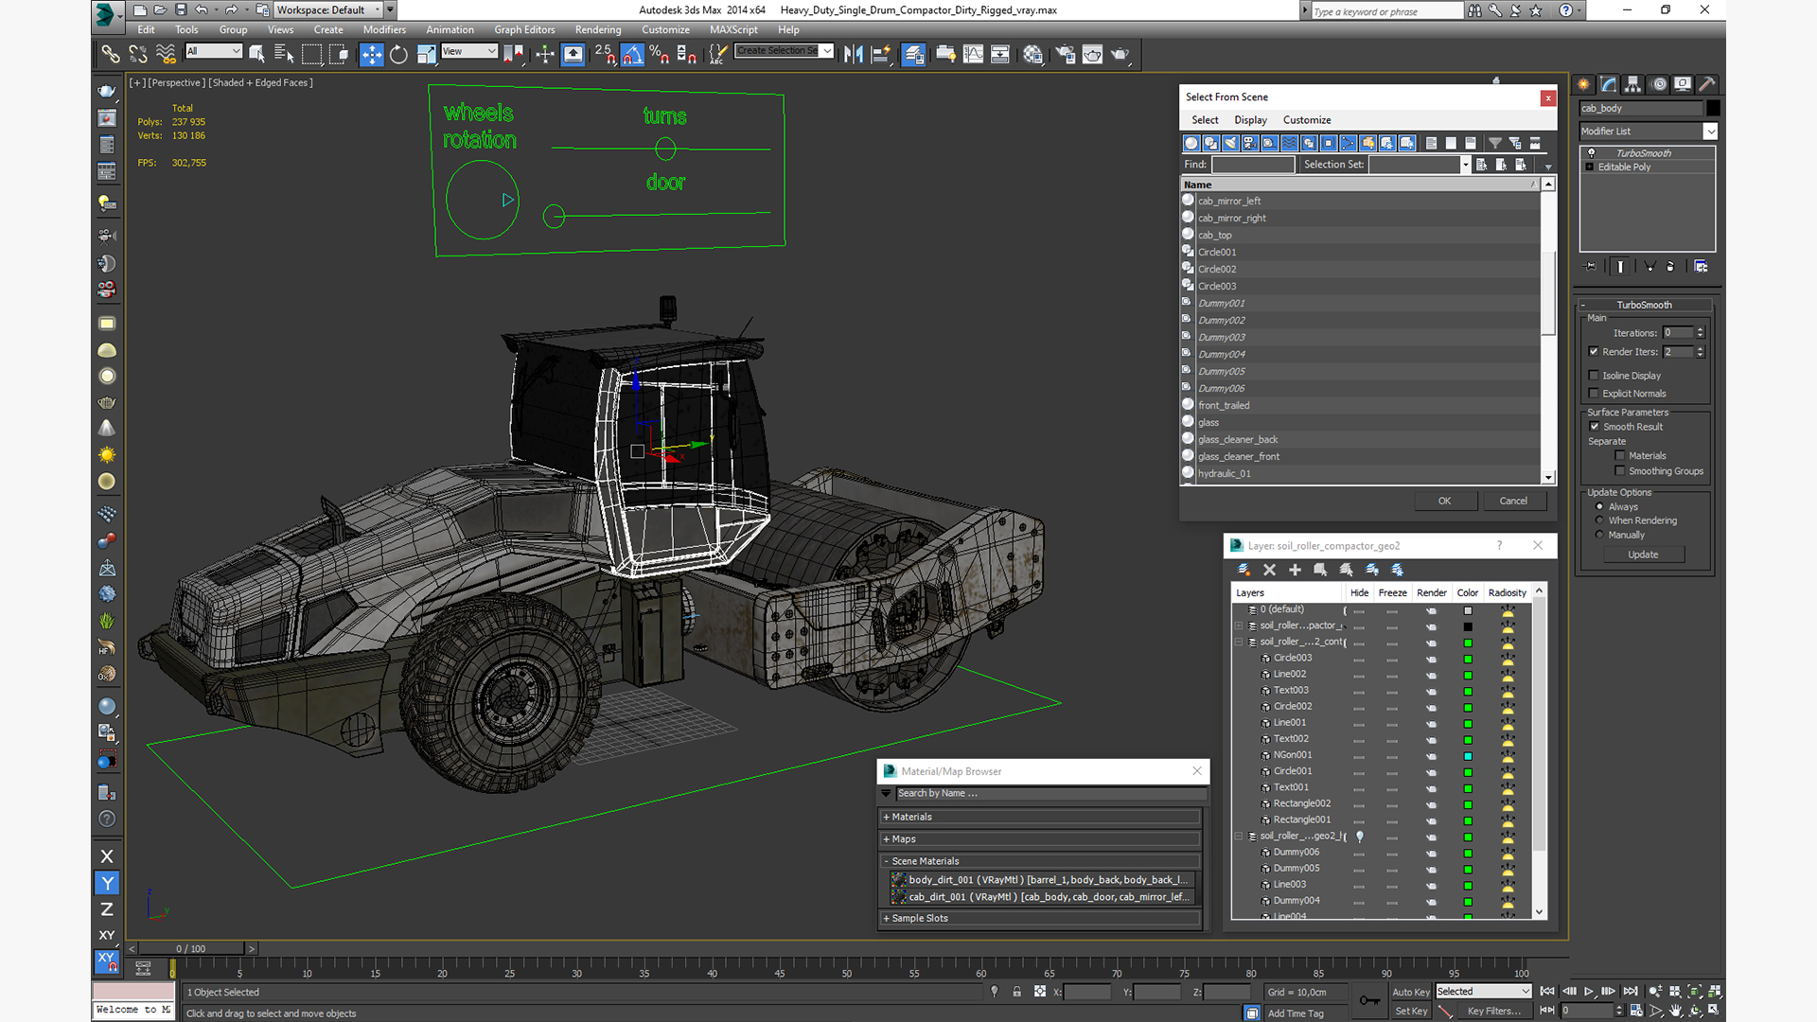Activate the Select and Link tool
Image resolution: width=1817 pixels, height=1022 pixels.
click(x=111, y=54)
